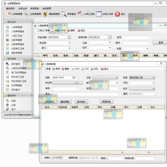Click 退出 in the 入库单新增 dialog toolbar

(x=105, y=69)
